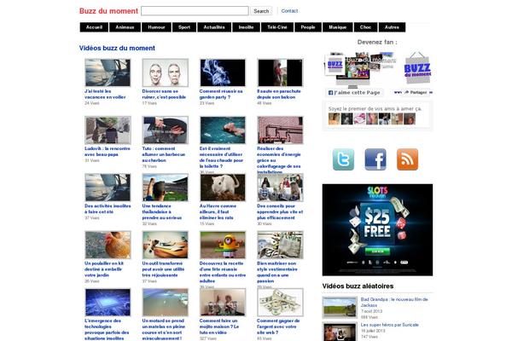Click the first friend avatar in Facebook box
The image size is (512, 341).
[334, 118]
